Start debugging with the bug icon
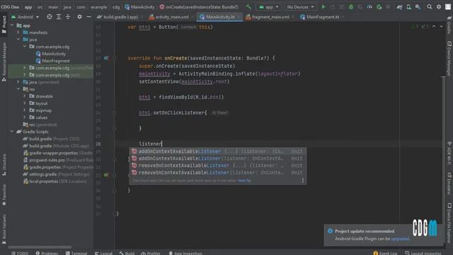The width and height of the screenshot is (453, 255). pos(351,7)
